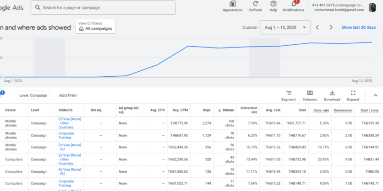Screen dimensions: 383x191
Task: Sort by the Cost column header
Action: click(x=302, y=110)
